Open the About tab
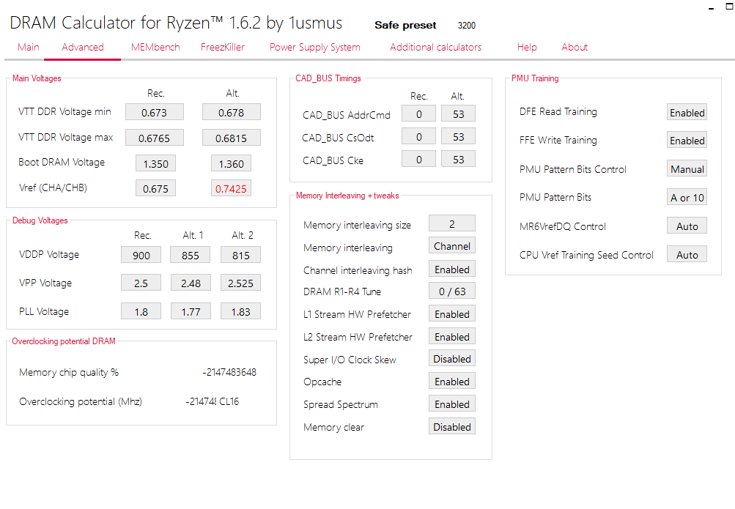Image resolution: width=735 pixels, height=509 pixels. tap(575, 48)
